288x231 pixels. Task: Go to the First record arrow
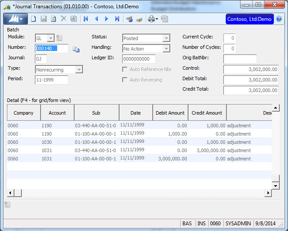(x=86, y=19)
